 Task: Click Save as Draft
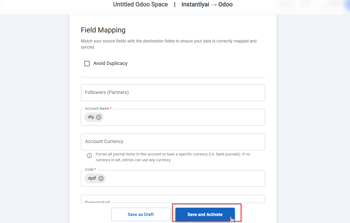[x=141, y=214]
